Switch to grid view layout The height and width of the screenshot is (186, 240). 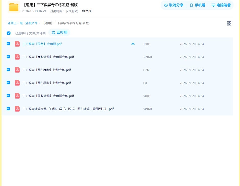pos(229,23)
